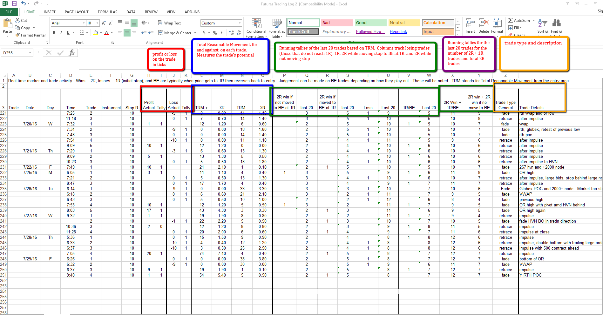The width and height of the screenshot is (603, 315).
Task: Switch to the DATA tab
Action: tap(131, 12)
